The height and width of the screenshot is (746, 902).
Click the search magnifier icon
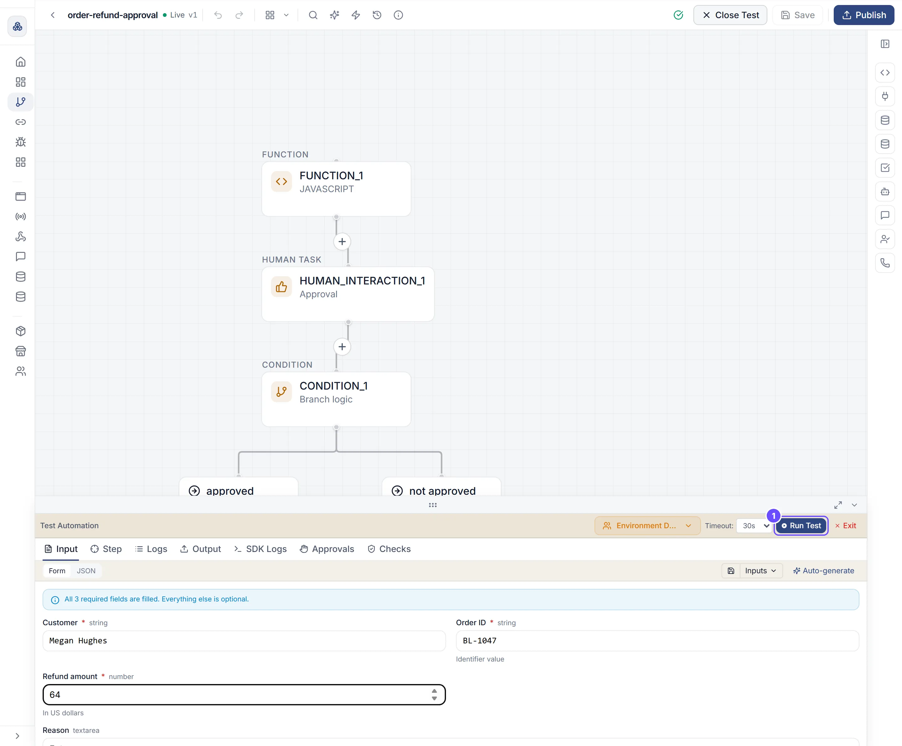point(313,15)
